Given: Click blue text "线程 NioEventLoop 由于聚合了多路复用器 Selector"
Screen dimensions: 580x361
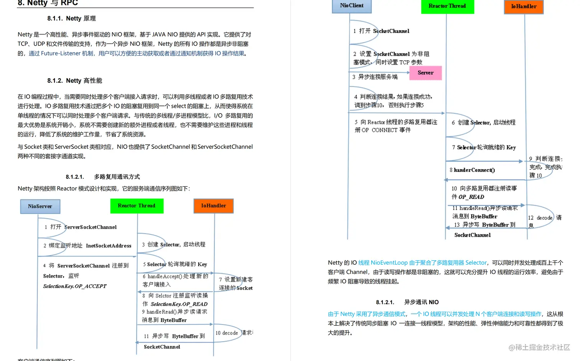Looking at the screenshot, I should pos(422,263).
